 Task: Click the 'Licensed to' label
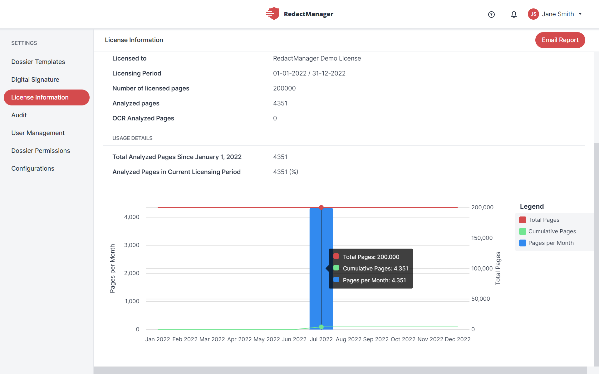(129, 58)
